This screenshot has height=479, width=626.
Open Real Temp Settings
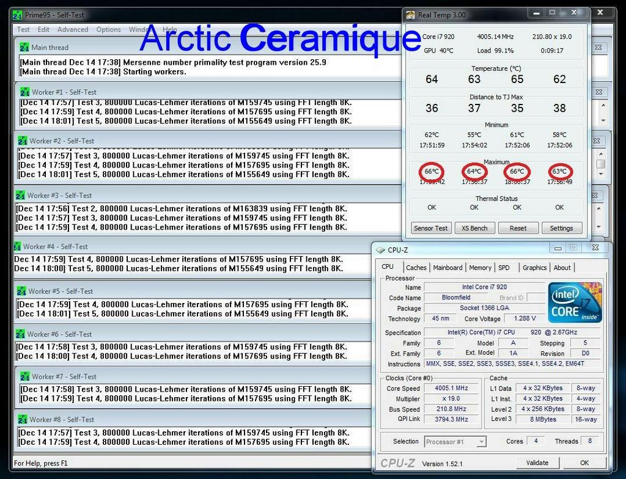(x=561, y=228)
